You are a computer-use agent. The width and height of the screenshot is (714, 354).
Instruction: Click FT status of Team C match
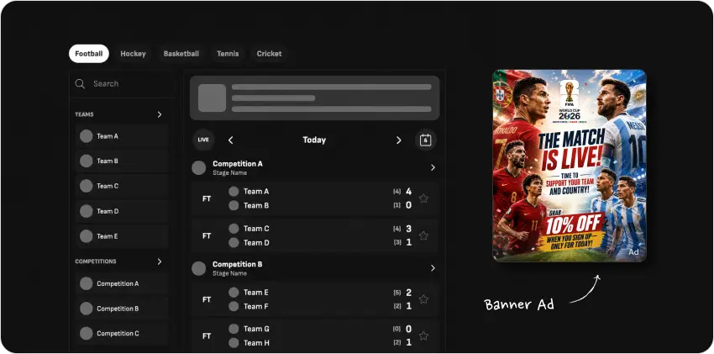(x=207, y=236)
